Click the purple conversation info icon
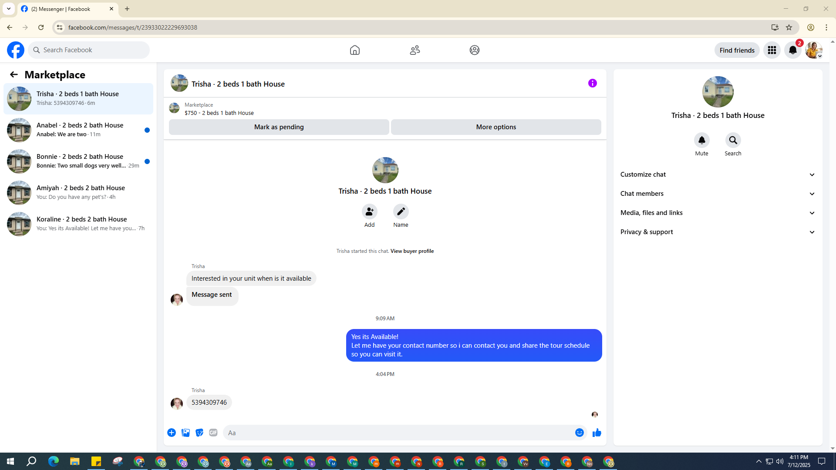836x470 pixels. 592,83
